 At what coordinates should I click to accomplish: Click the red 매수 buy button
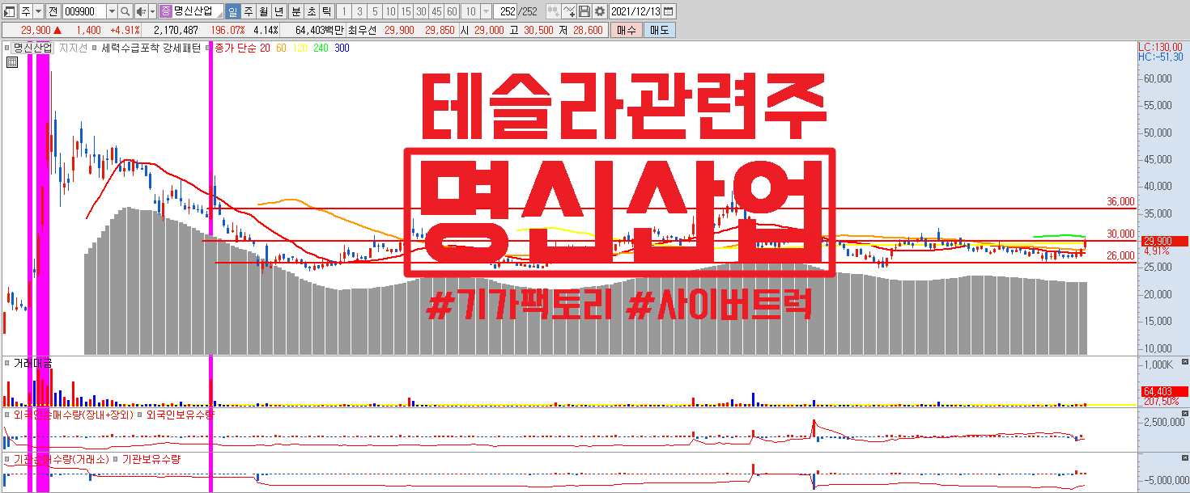(x=626, y=30)
